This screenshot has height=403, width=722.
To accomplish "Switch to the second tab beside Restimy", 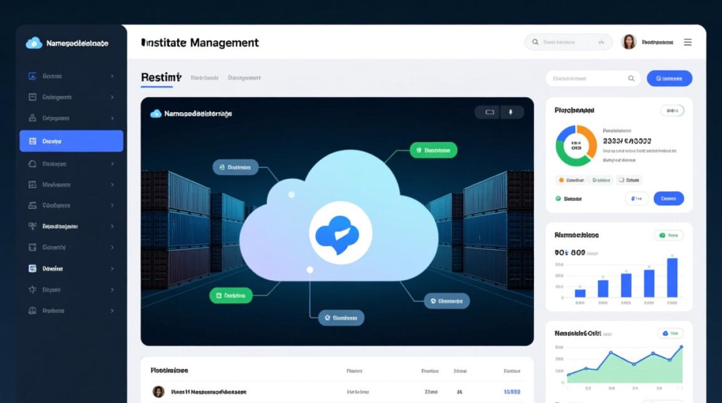I will click(x=204, y=78).
